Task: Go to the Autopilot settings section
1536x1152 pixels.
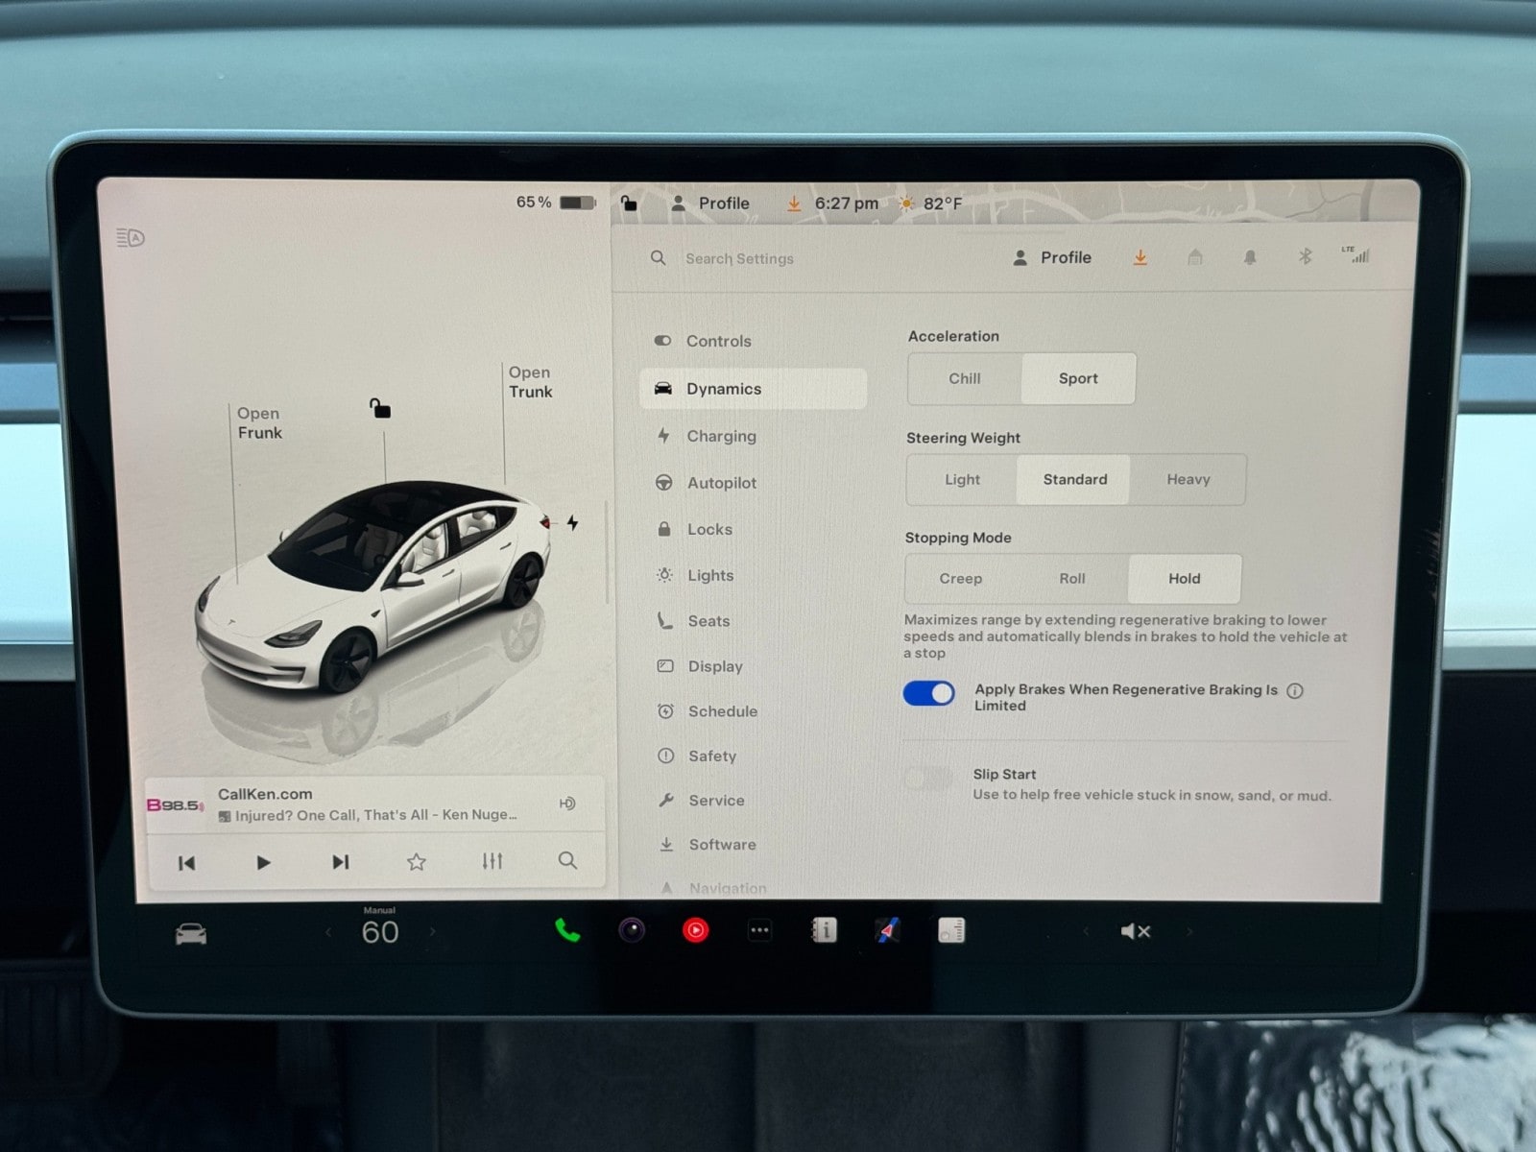Action: tap(721, 483)
